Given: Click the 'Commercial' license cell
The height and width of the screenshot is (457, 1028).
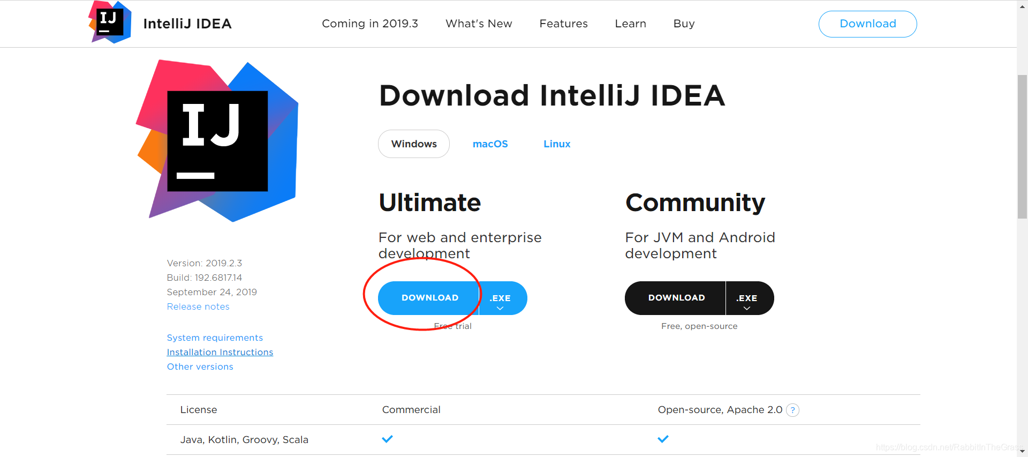Looking at the screenshot, I should (411, 409).
